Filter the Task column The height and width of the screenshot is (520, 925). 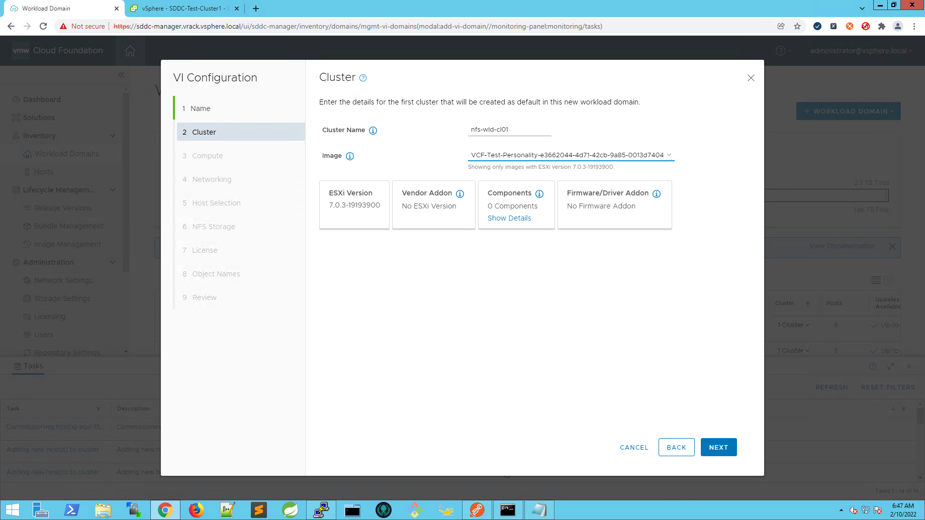99,409
